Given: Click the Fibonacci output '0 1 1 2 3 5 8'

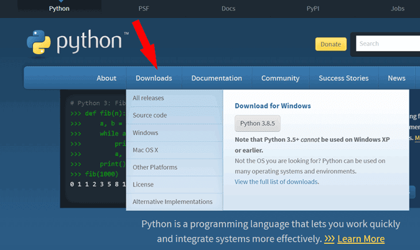Looking at the screenshot, I should pyautogui.click(x=98, y=184).
